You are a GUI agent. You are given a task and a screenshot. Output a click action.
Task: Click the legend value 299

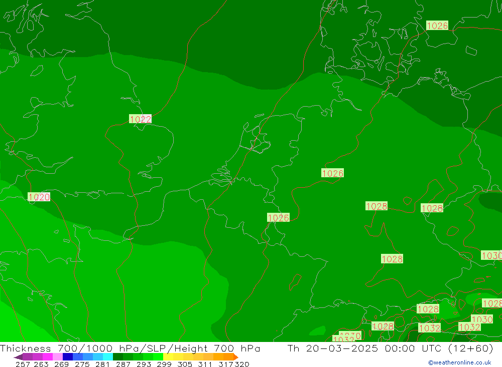point(164,364)
